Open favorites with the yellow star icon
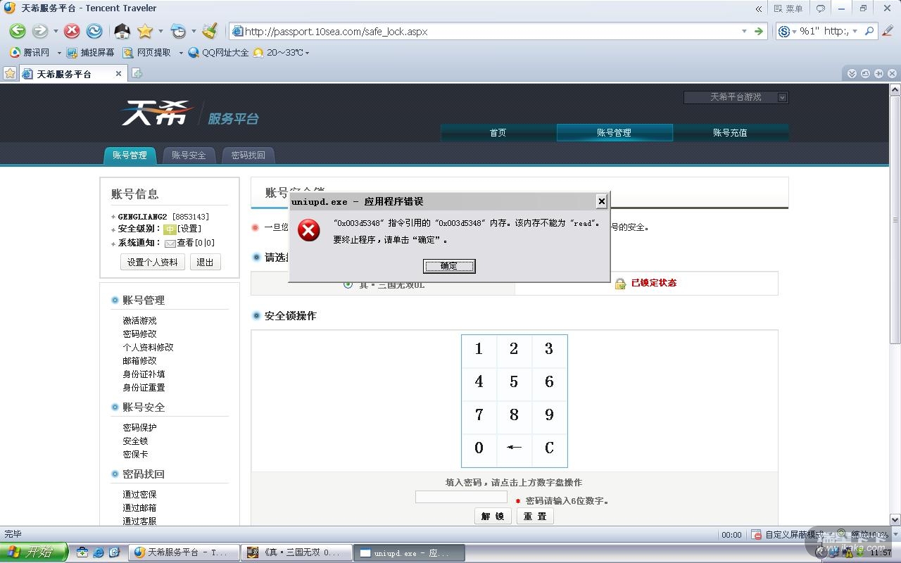This screenshot has height=563, width=901. coord(145,31)
